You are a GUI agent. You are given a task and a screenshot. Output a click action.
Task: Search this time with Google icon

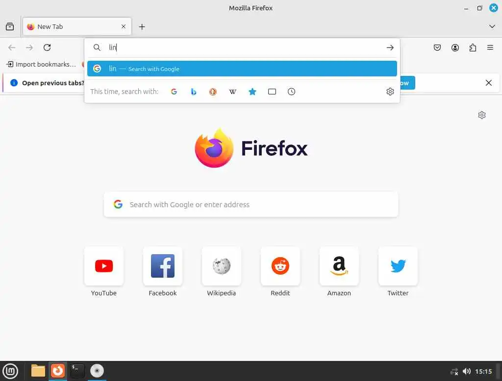point(174,92)
